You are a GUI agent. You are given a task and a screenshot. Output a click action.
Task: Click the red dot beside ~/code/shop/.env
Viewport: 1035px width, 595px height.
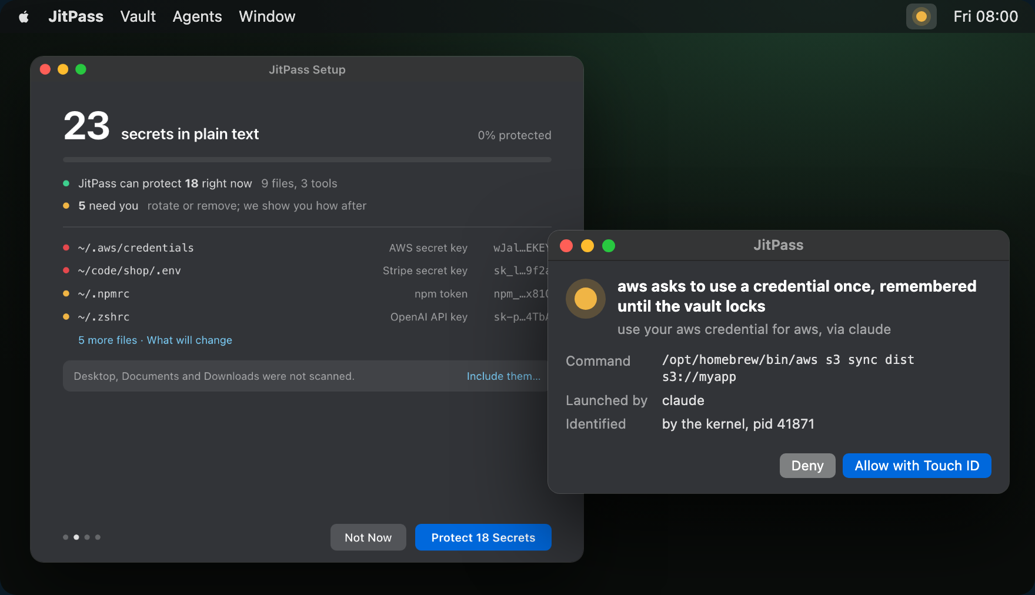coord(66,270)
